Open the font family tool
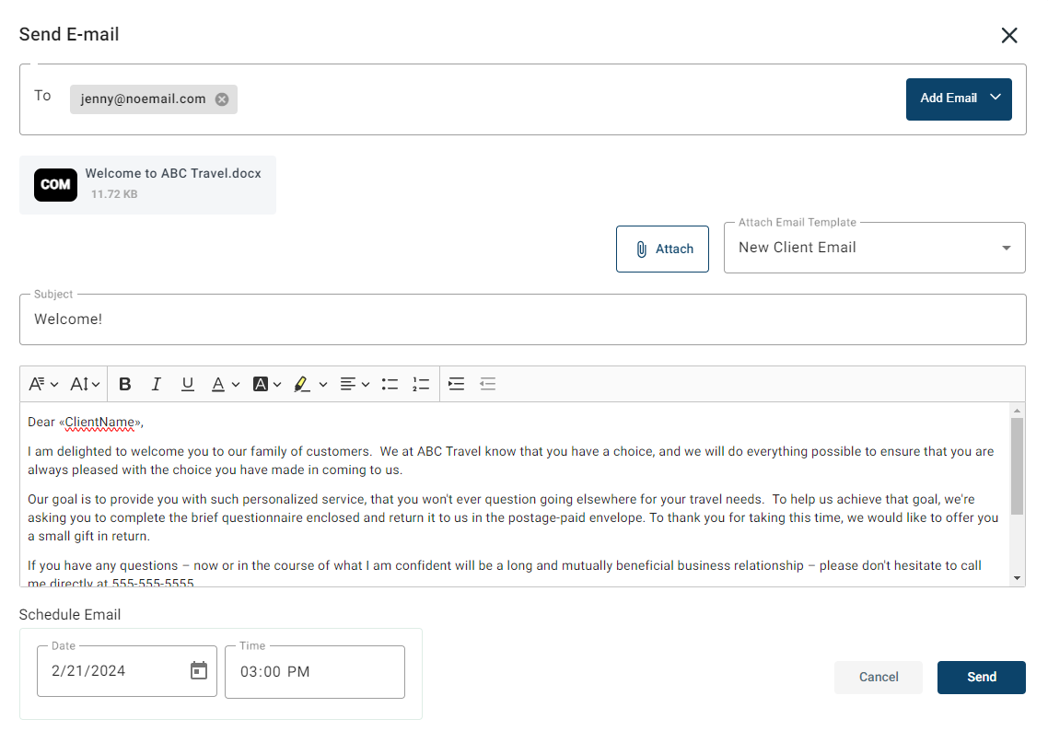The image size is (1048, 754). pos(37,384)
